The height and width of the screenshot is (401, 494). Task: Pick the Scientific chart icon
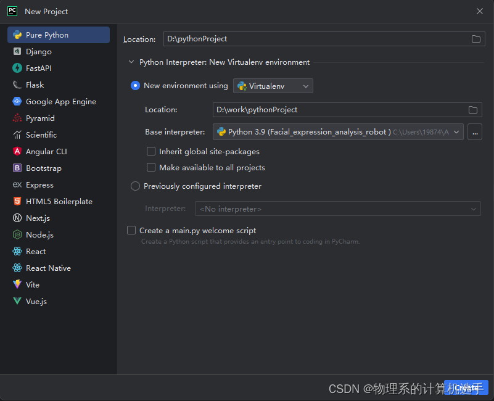pyautogui.click(x=17, y=135)
